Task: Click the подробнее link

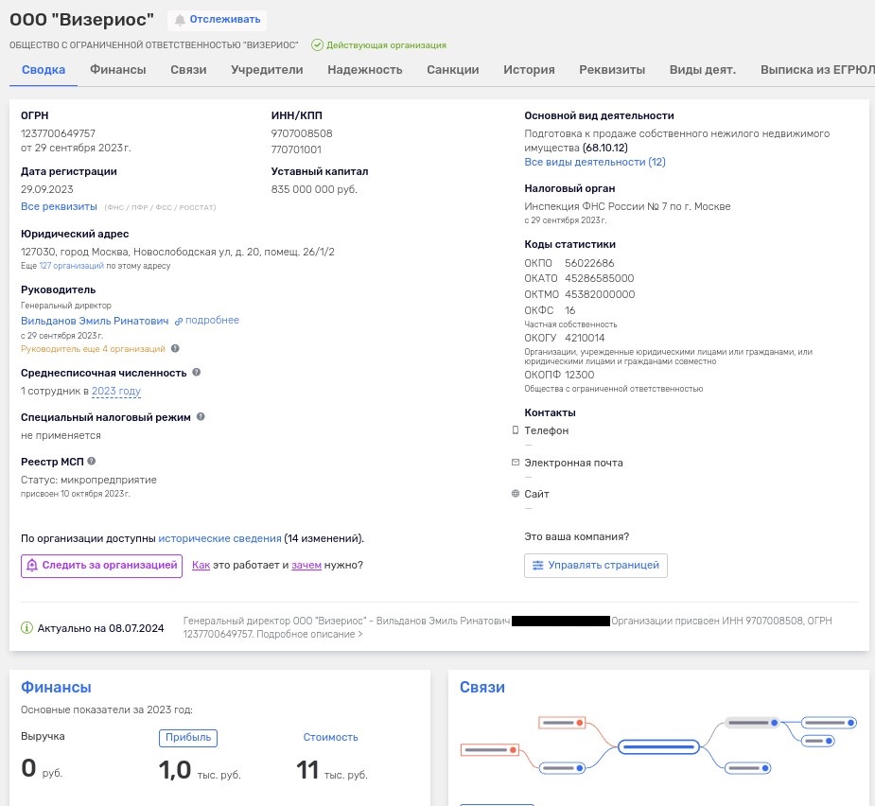Action: 212,320
